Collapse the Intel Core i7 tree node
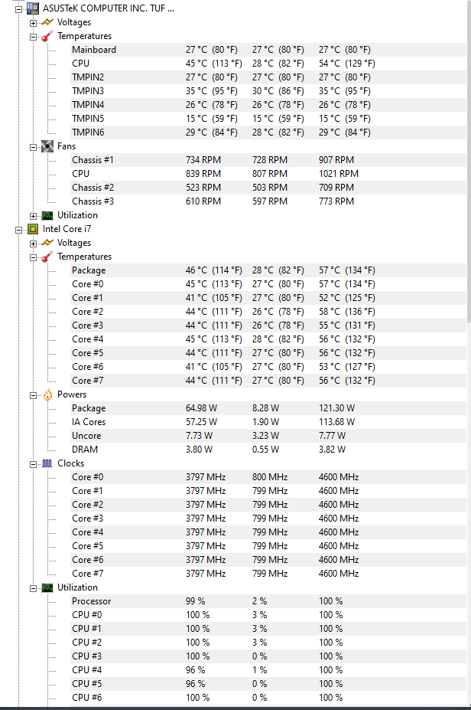Screen dimensions: 471x710 (x=20, y=229)
